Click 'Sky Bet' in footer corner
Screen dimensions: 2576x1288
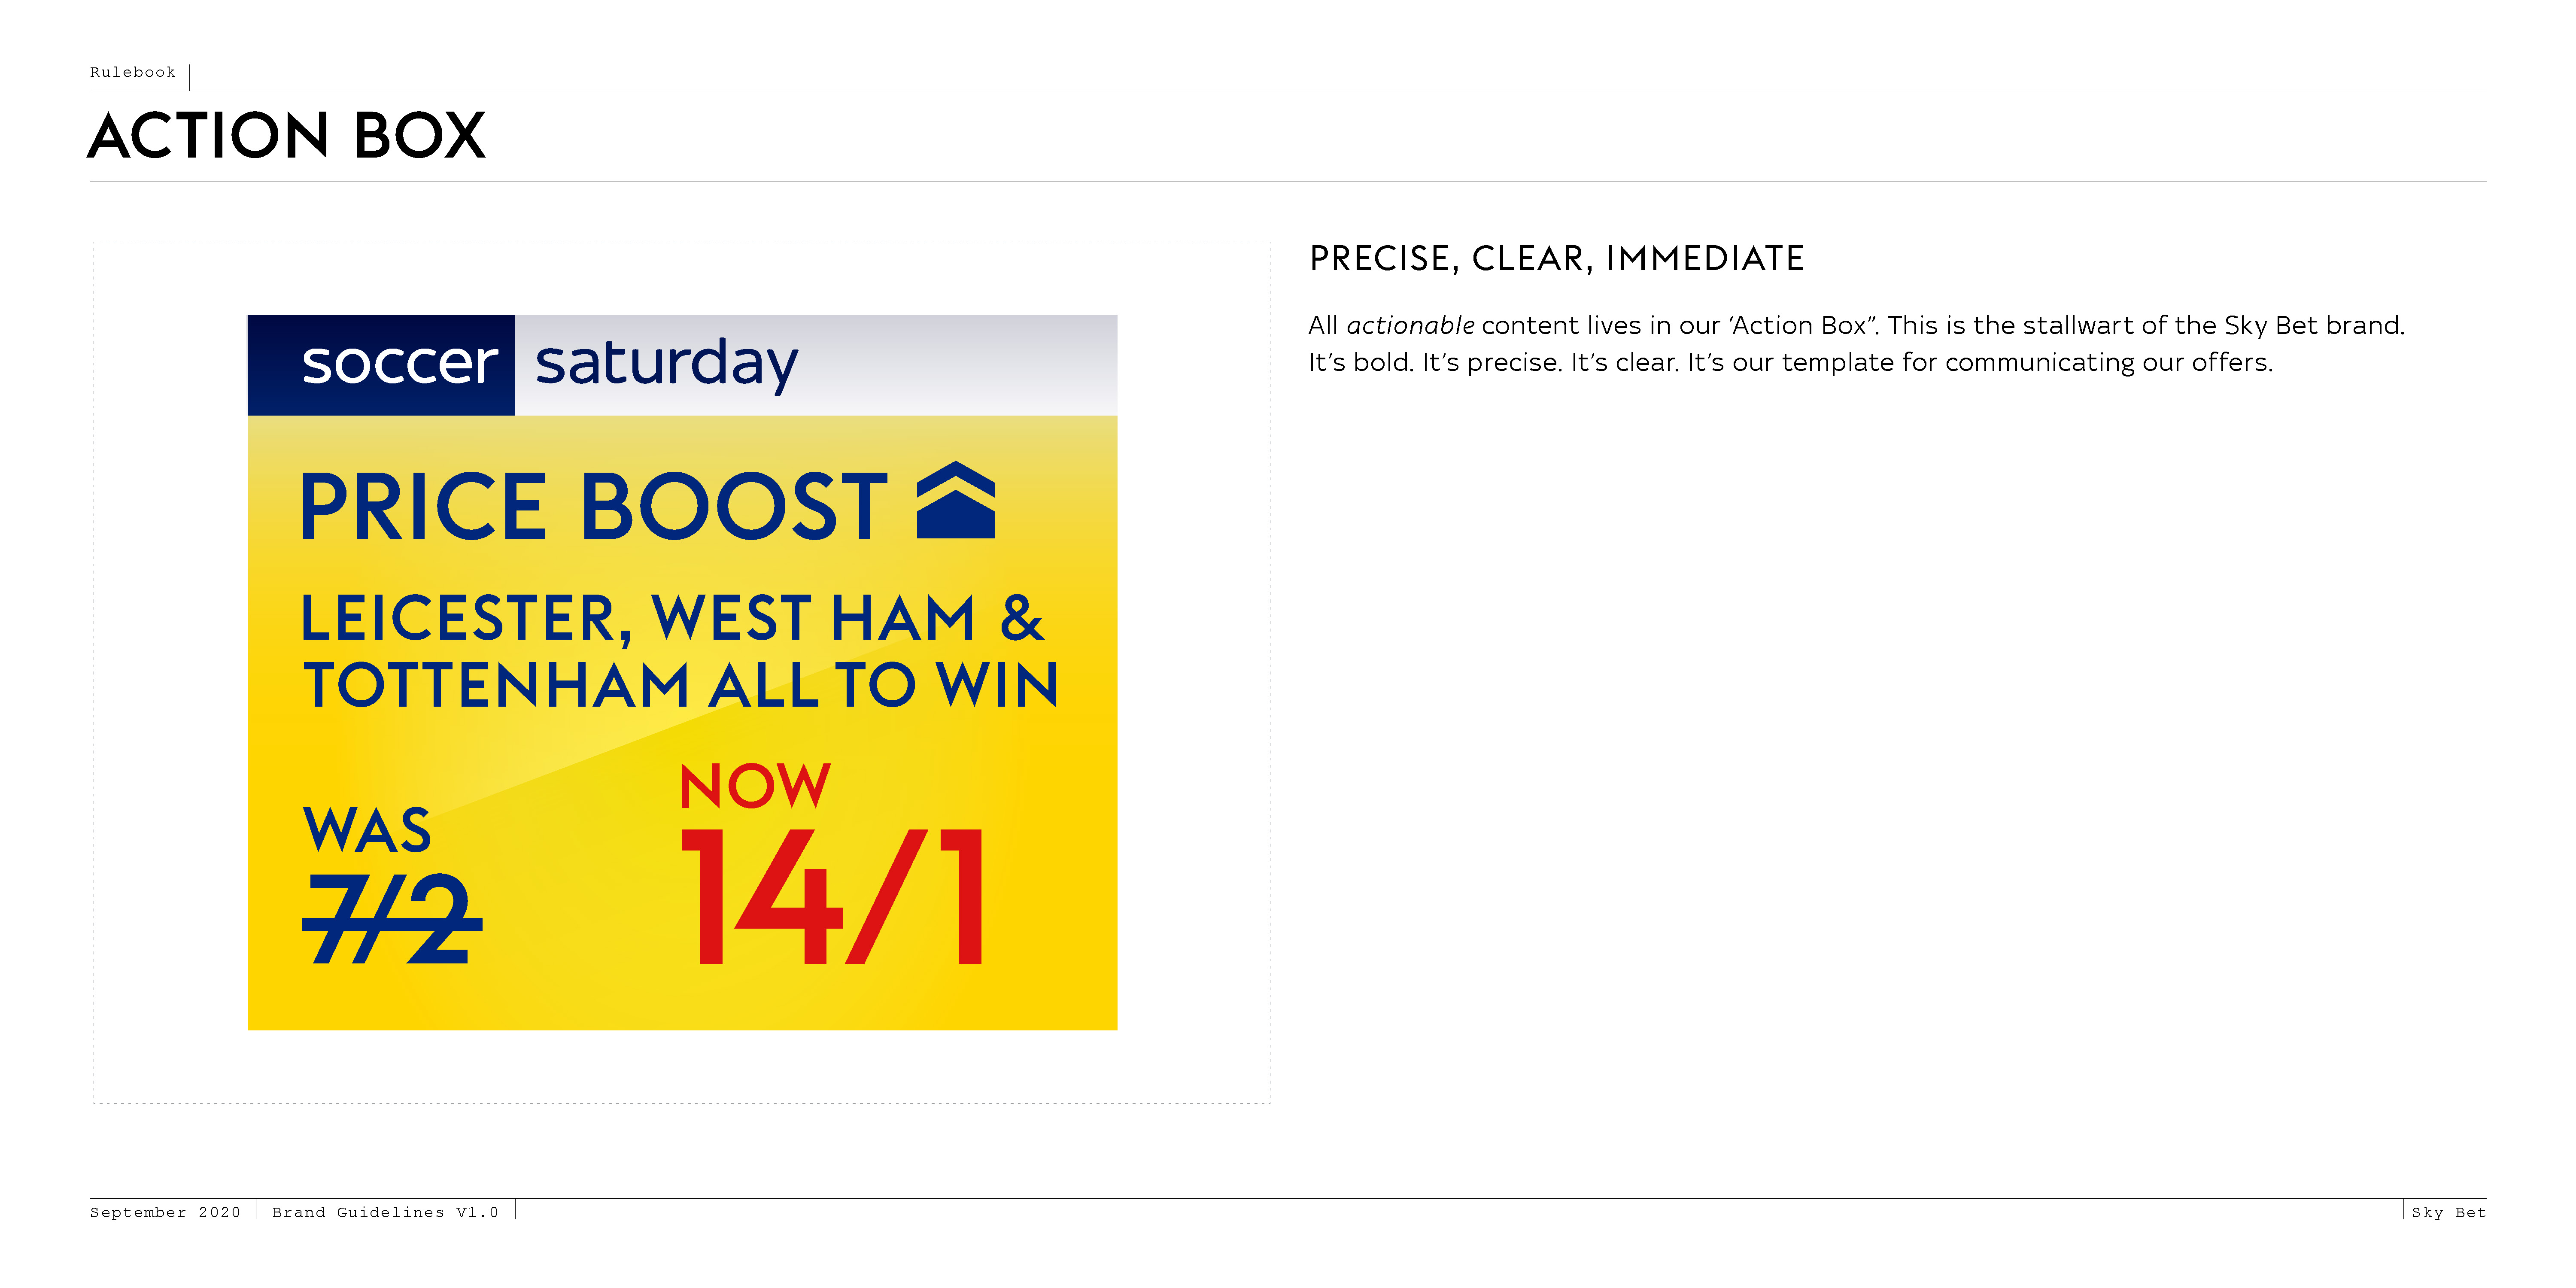click(x=2447, y=1212)
